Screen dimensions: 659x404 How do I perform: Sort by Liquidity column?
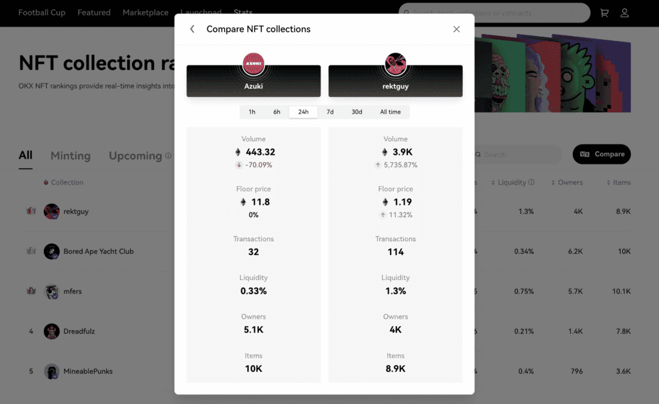(512, 182)
